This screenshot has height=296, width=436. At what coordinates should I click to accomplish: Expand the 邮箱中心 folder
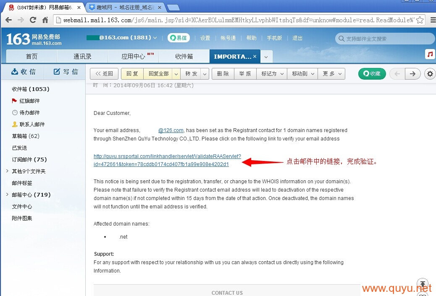pos(7,195)
